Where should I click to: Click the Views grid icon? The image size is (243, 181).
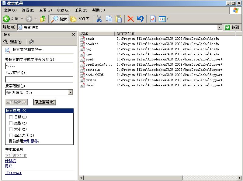(x=162, y=19)
